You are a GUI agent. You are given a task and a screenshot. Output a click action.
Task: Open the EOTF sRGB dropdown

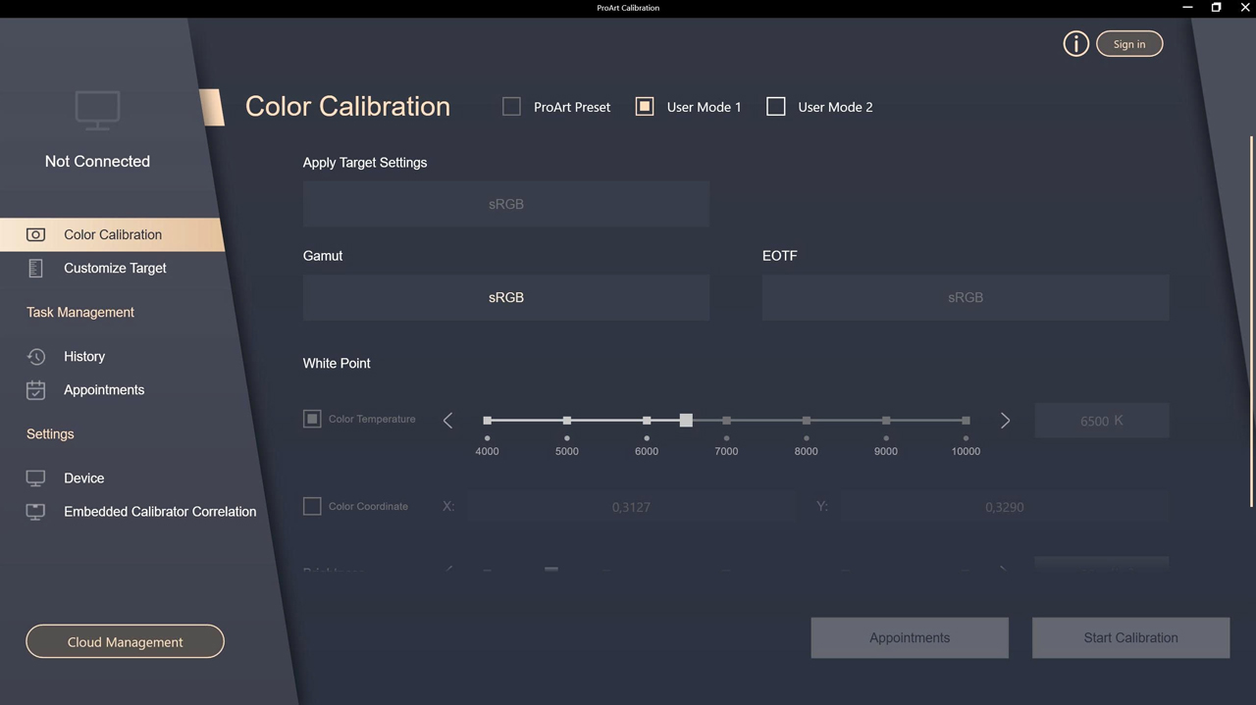point(965,297)
